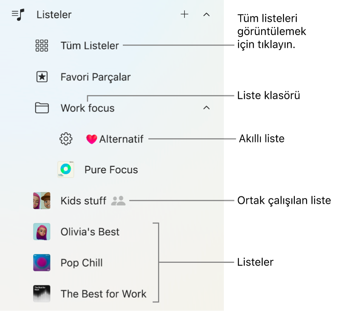Click the Pure Focus playlist artwork
The width and height of the screenshot is (339, 311).
point(65,170)
